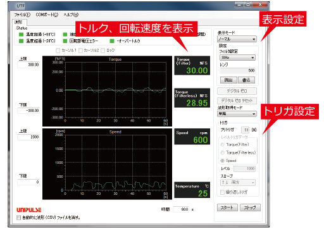Click the スタート button
Viewport: 324px width, 229px height.
(227, 207)
